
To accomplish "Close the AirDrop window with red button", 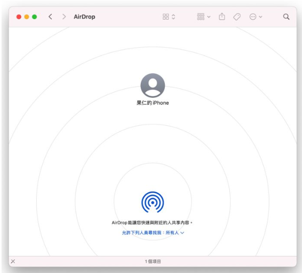I will point(19,17).
